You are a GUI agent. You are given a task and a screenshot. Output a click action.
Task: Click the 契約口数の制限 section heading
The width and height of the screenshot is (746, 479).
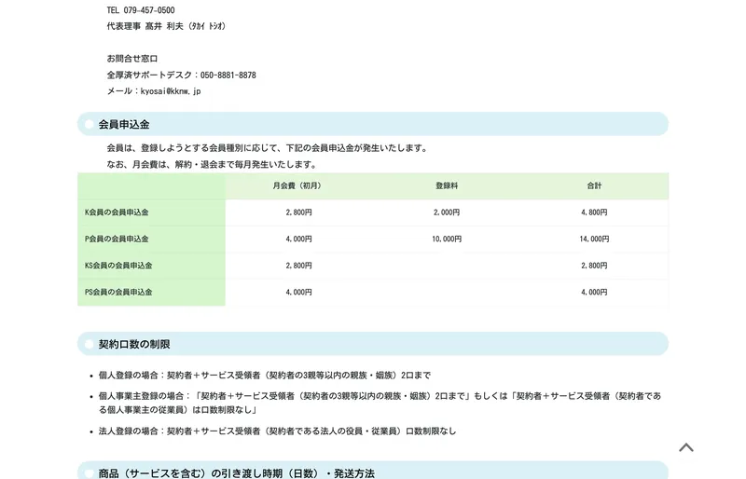point(134,345)
